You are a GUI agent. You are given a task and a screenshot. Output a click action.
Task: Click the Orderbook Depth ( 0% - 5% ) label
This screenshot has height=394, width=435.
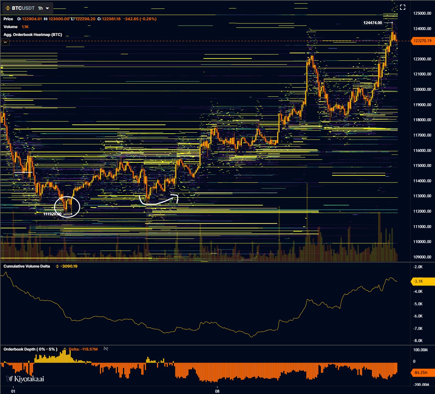coord(30,349)
